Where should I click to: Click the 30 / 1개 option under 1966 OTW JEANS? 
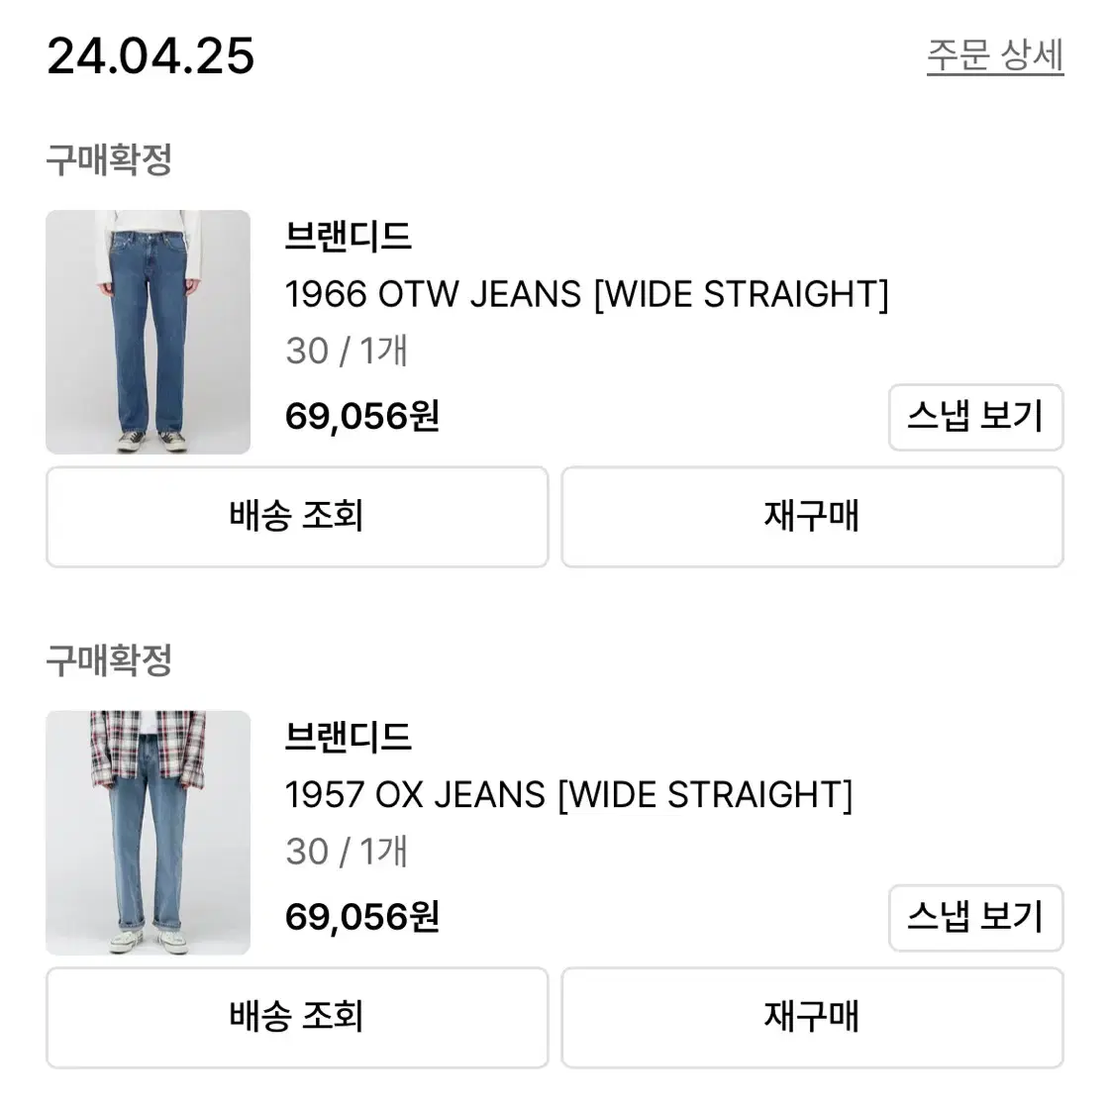[347, 352]
